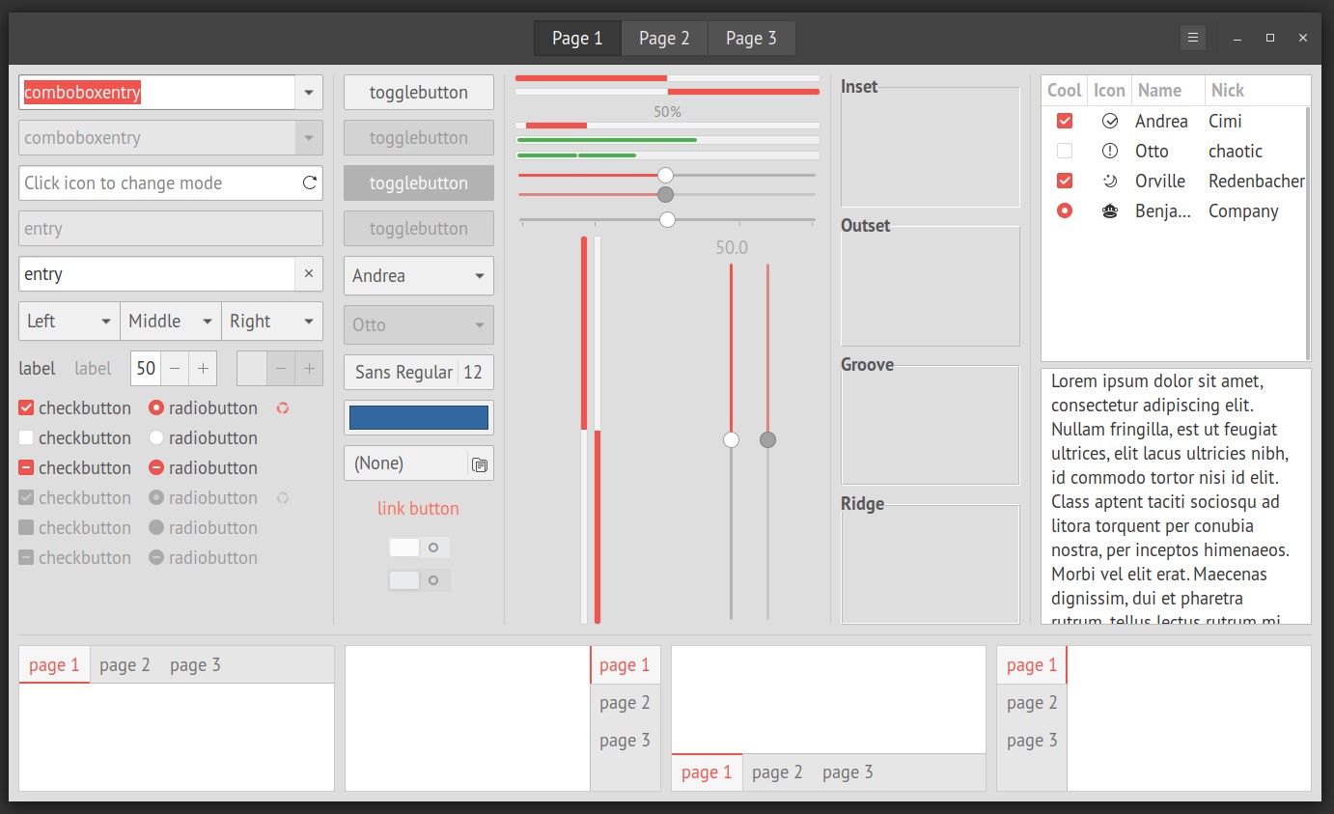Follow the link button
The height and width of the screenshot is (814, 1334).
click(x=419, y=508)
